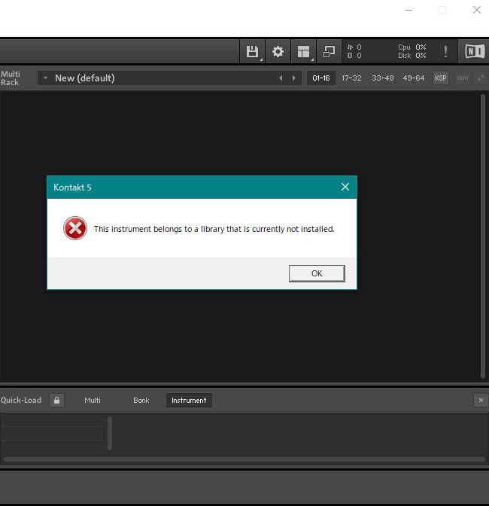Open Kontakt options via gear icon
The width and height of the screenshot is (489, 506).
[x=278, y=52]
